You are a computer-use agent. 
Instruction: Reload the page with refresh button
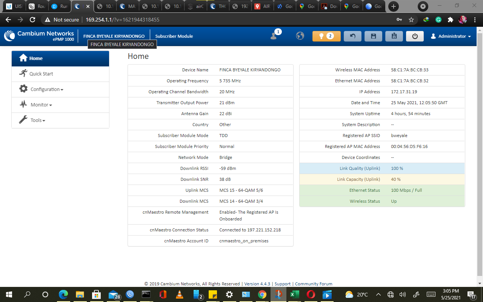click(x=32, y=20)
